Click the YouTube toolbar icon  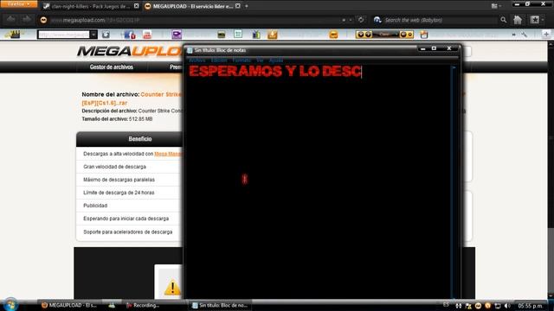(147, 35)
